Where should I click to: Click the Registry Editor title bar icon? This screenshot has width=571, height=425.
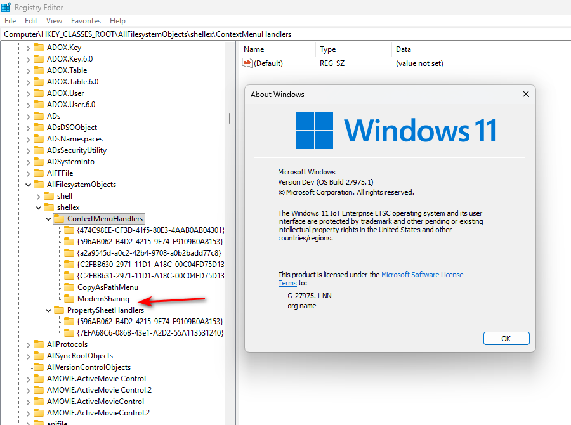click(x=6, y=7)
